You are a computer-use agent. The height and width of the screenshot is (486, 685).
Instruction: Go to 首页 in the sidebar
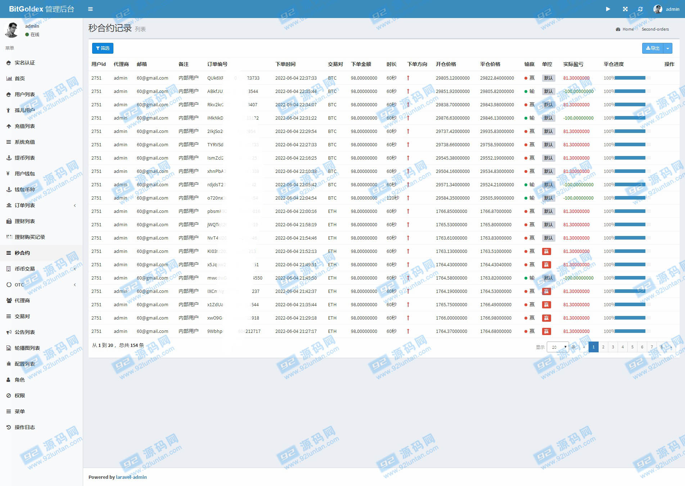click(41, 79)
